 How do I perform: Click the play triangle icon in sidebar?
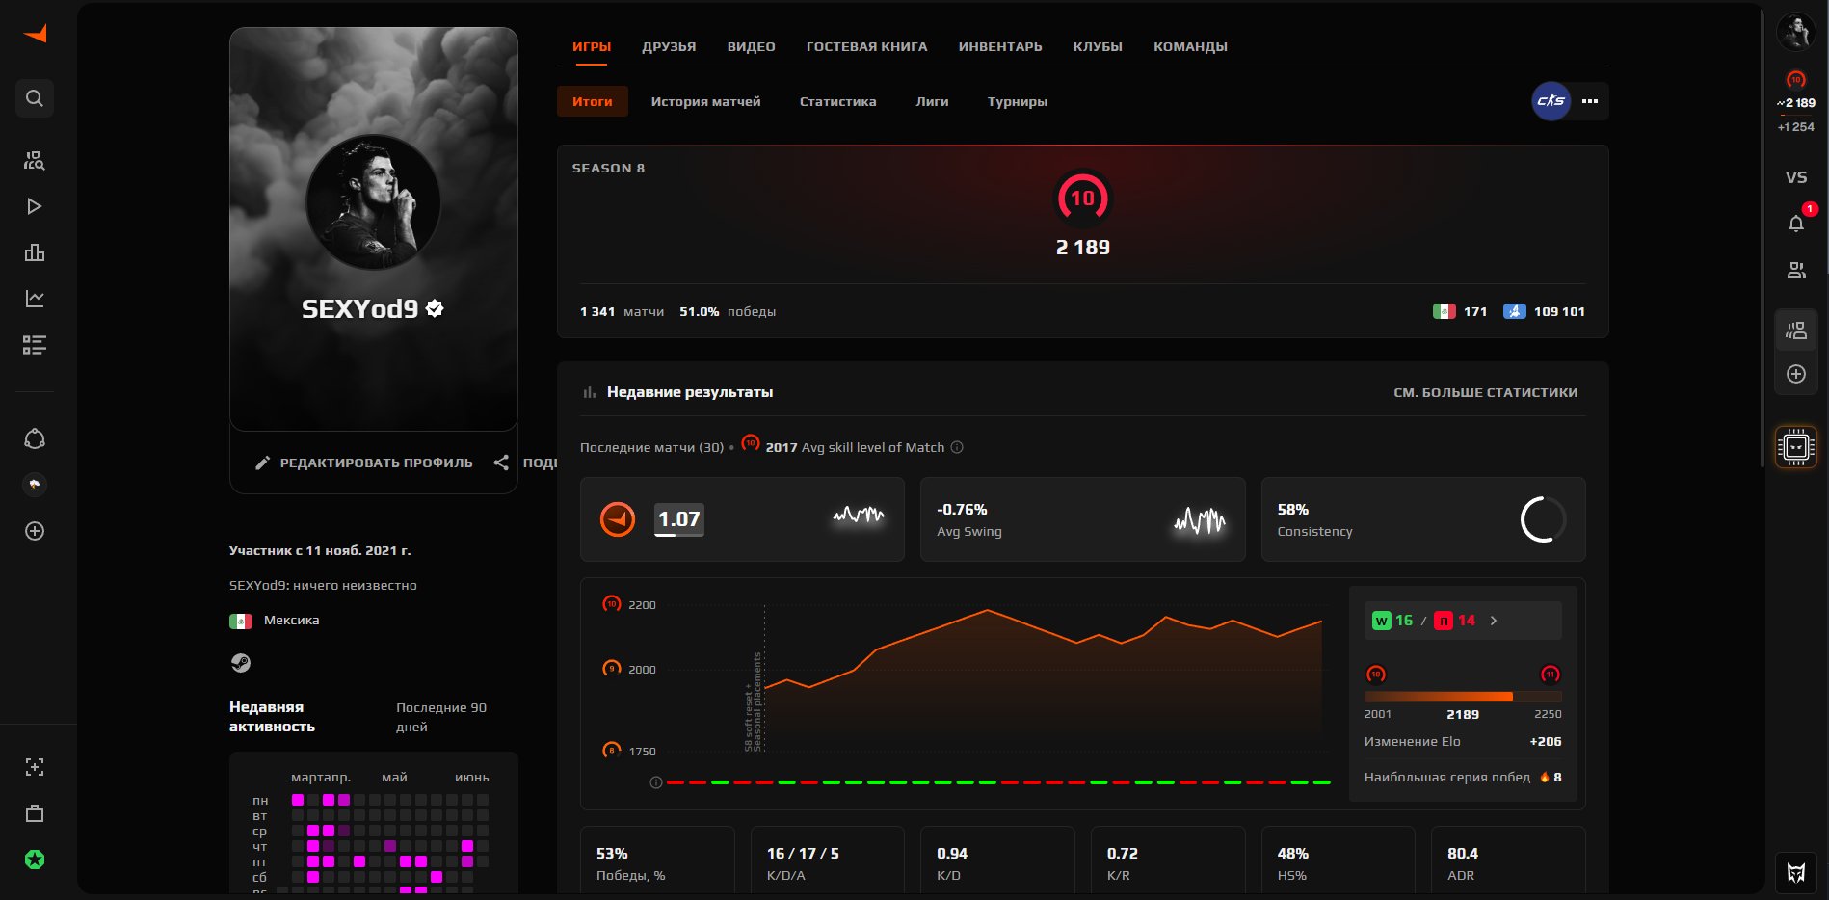35,206
